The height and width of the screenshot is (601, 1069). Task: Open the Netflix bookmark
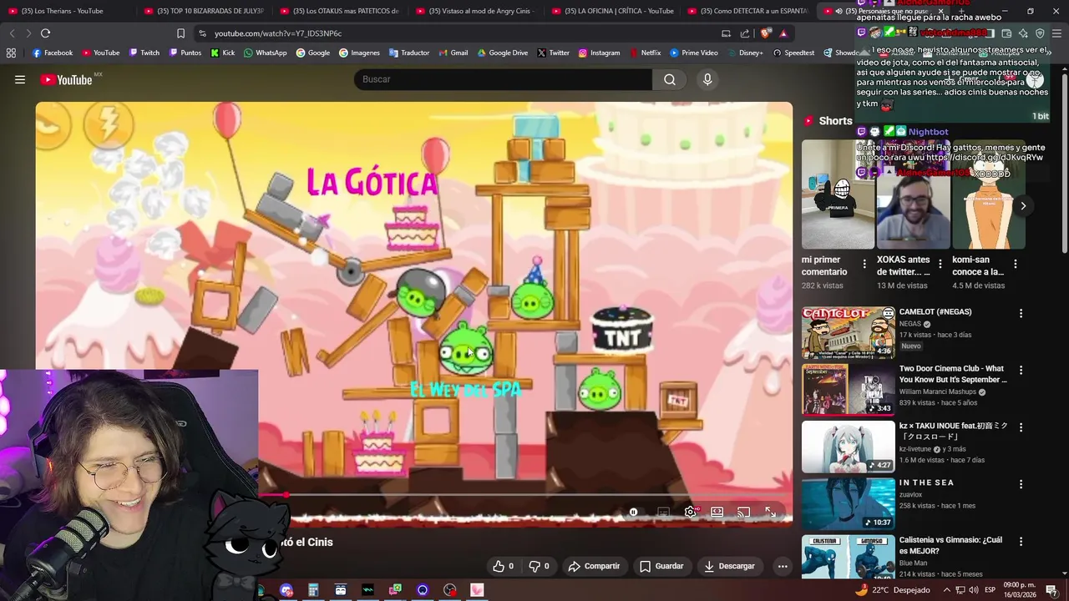pos(645,53)
